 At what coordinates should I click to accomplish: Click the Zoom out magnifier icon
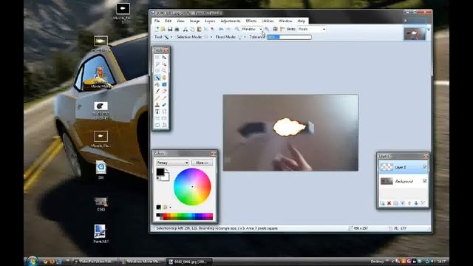point(237,30)
